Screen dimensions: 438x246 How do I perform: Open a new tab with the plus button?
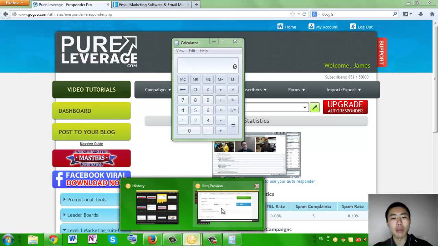tap(196, 4)
